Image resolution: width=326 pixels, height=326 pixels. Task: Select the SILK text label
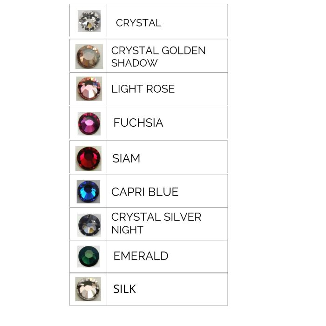125,289
